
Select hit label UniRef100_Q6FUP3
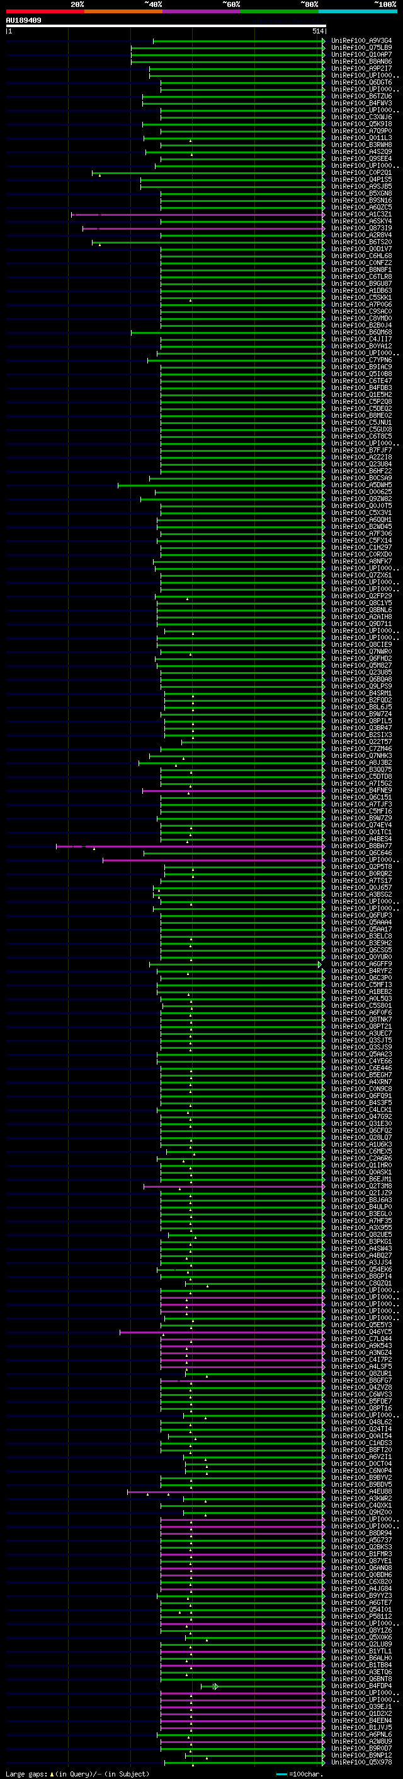361,915
